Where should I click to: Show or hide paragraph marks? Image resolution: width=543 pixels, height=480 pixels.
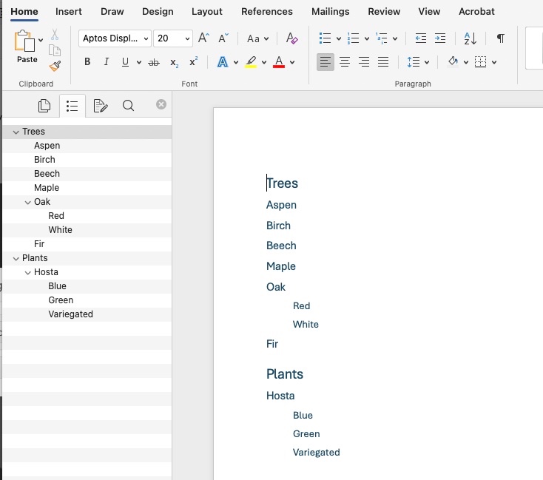(x=501, y=38)
